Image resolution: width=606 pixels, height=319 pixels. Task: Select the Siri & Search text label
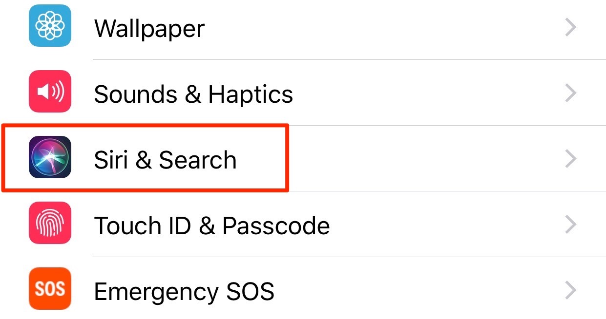pyautogui.click(x=166, y=160)
